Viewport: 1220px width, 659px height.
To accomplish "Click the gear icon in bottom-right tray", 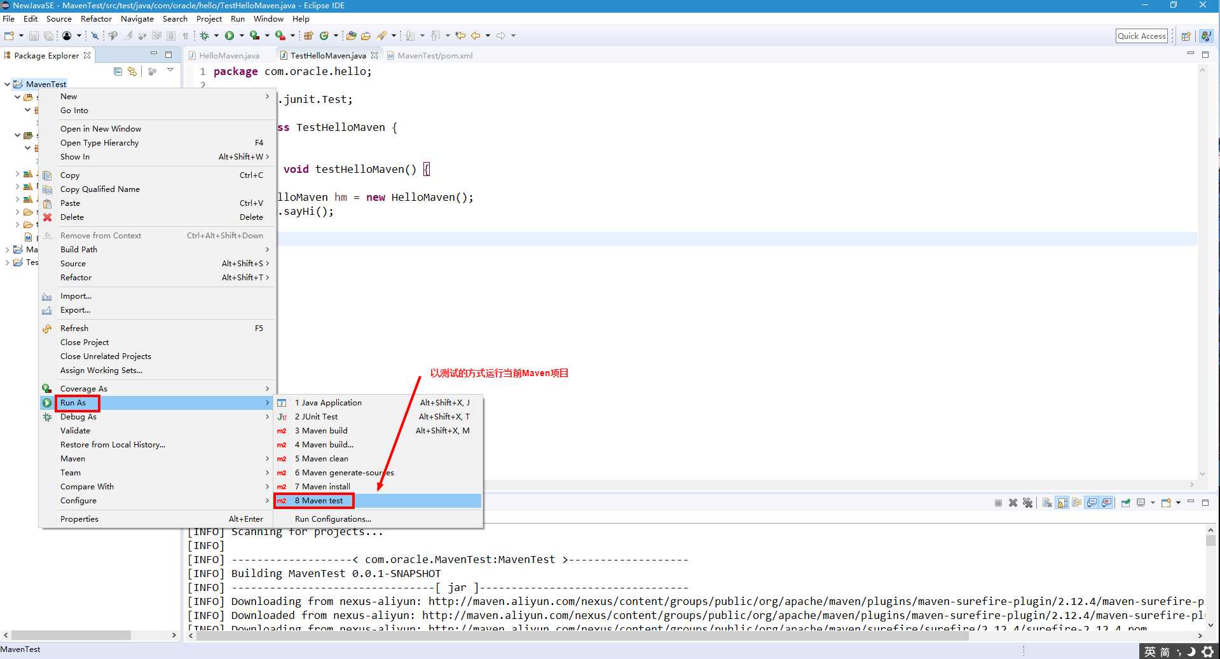I will tap(1208, 652).
